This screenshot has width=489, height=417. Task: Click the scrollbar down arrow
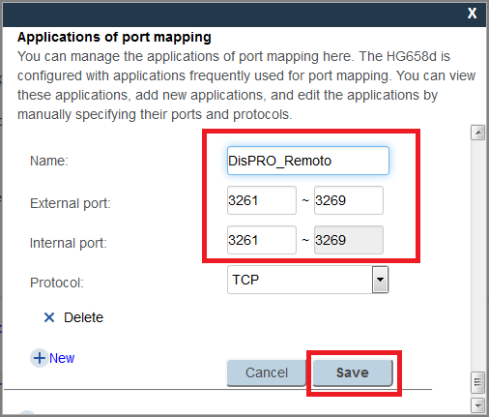coord(477,404)
